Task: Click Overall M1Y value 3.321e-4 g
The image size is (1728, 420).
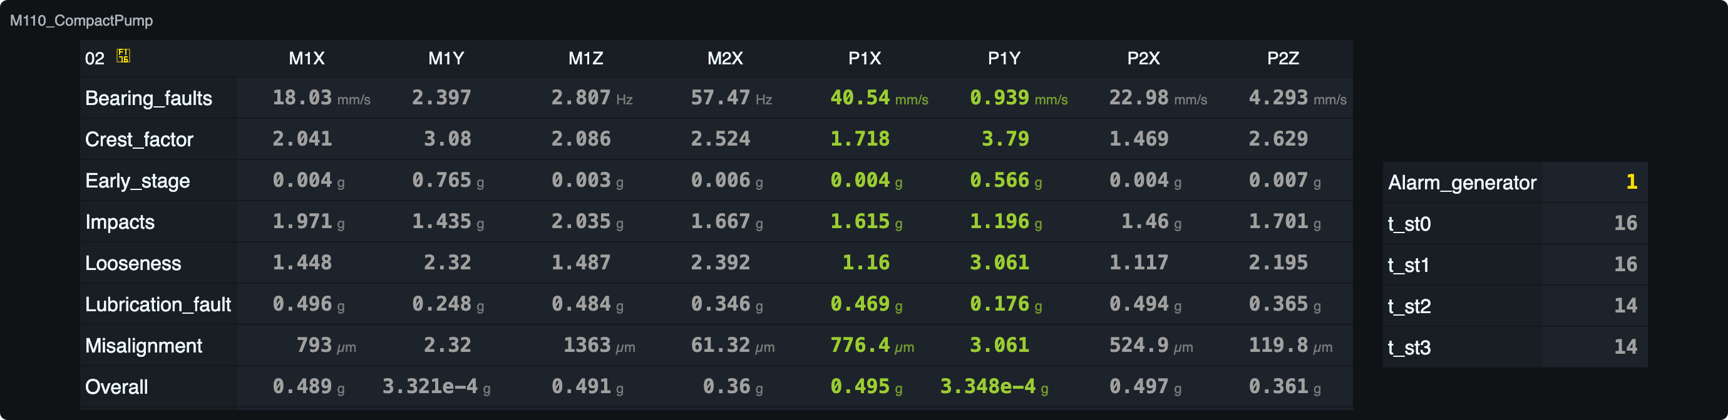Action: click(x=437, y=386)
